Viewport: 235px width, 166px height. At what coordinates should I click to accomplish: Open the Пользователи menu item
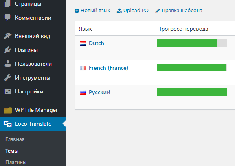pyautogui.click(x=33, y=64)
